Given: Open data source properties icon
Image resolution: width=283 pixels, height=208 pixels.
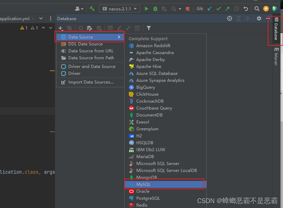Looking at the screenshot, I should (89, 28).
